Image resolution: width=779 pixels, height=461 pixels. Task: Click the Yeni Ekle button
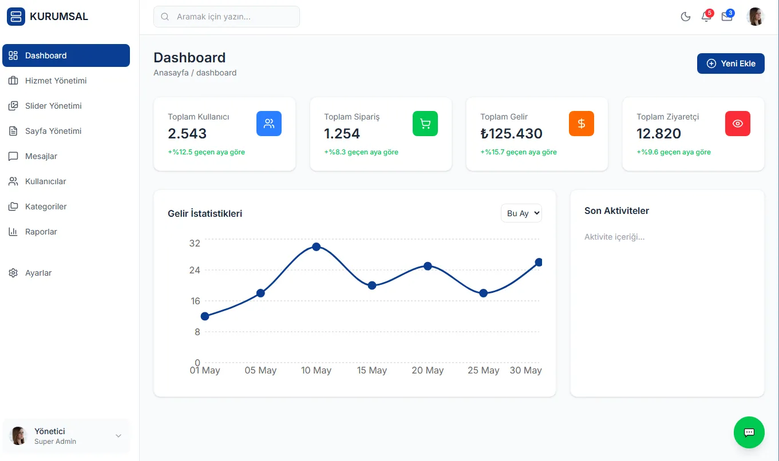coord(731,63)
